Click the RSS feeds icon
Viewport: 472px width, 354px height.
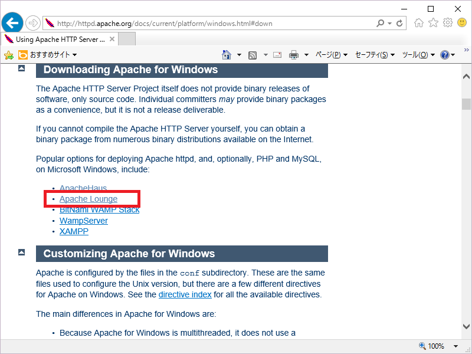pos(253,55)
